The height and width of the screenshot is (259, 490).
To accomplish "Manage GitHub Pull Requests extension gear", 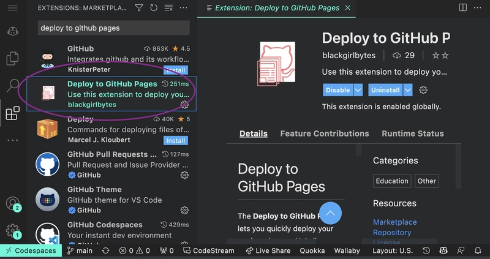I will [x=184, y=175].
